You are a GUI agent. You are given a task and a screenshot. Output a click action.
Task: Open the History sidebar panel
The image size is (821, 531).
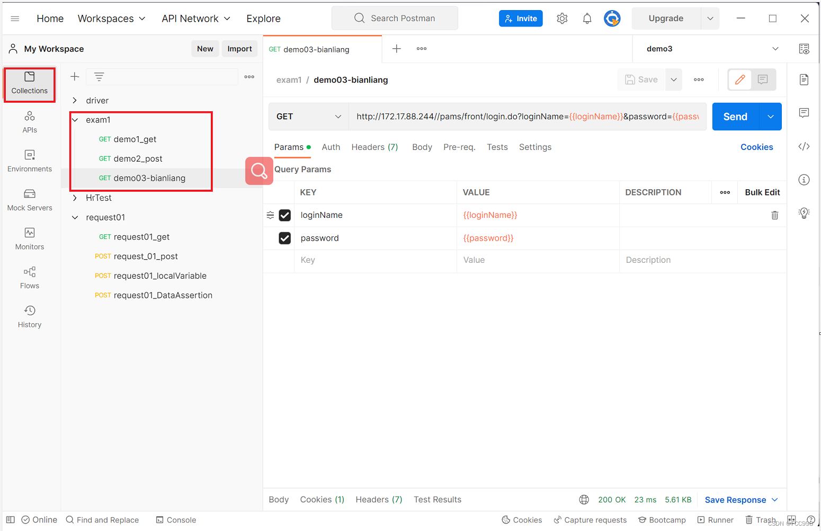(30, 317)
